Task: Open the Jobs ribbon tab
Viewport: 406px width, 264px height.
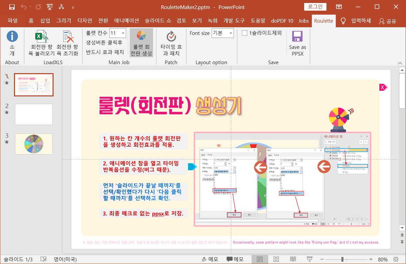Action: [304, 21]
